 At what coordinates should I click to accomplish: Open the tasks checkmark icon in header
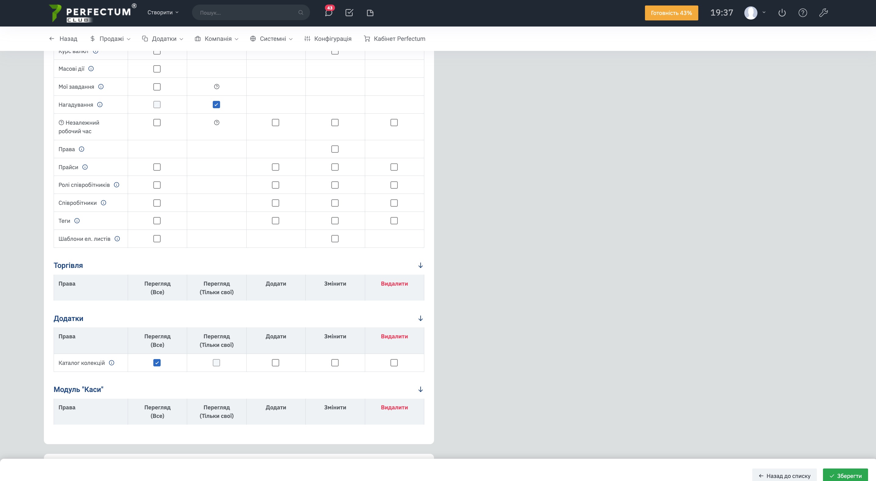(349, 12)
